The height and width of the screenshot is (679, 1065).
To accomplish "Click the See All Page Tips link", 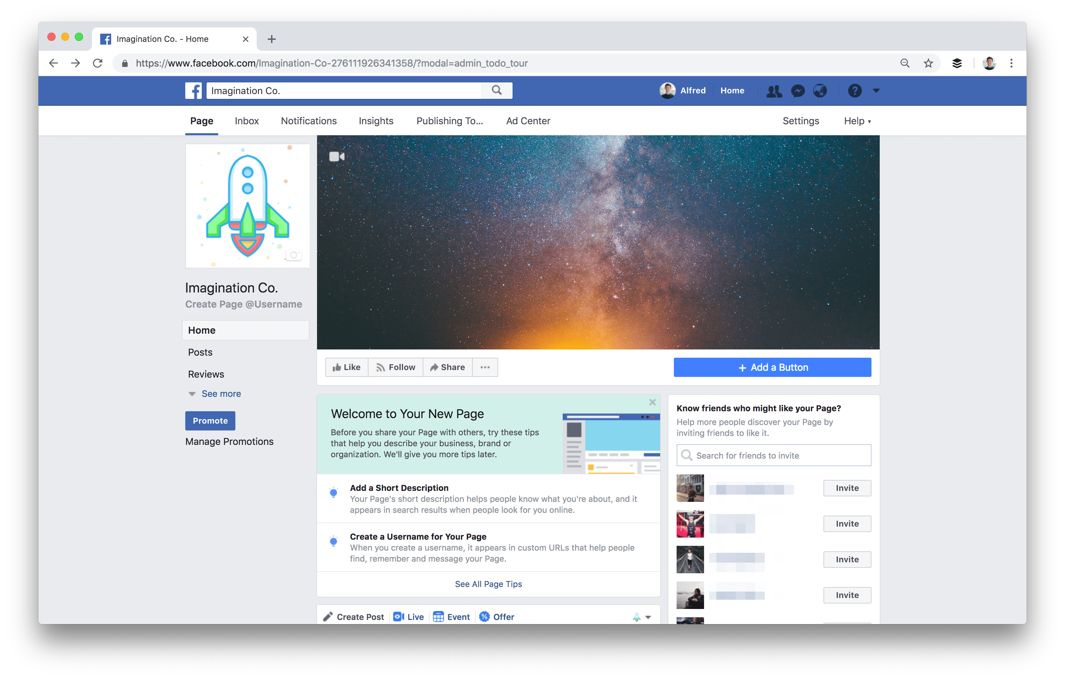I will [488, 584].
